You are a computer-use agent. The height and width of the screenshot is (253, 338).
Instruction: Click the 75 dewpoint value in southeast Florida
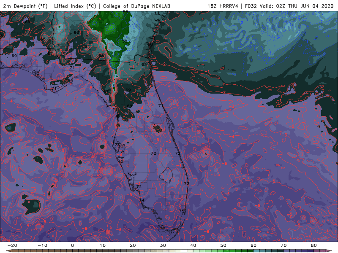click(x=182, y=211)
